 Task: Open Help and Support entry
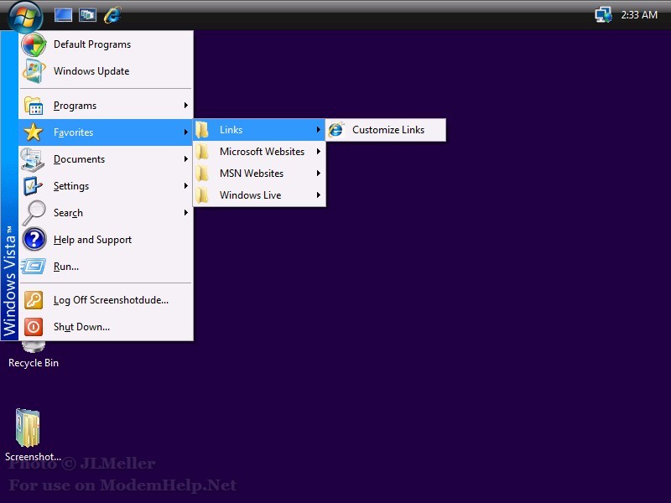click(x=106, y=240)
